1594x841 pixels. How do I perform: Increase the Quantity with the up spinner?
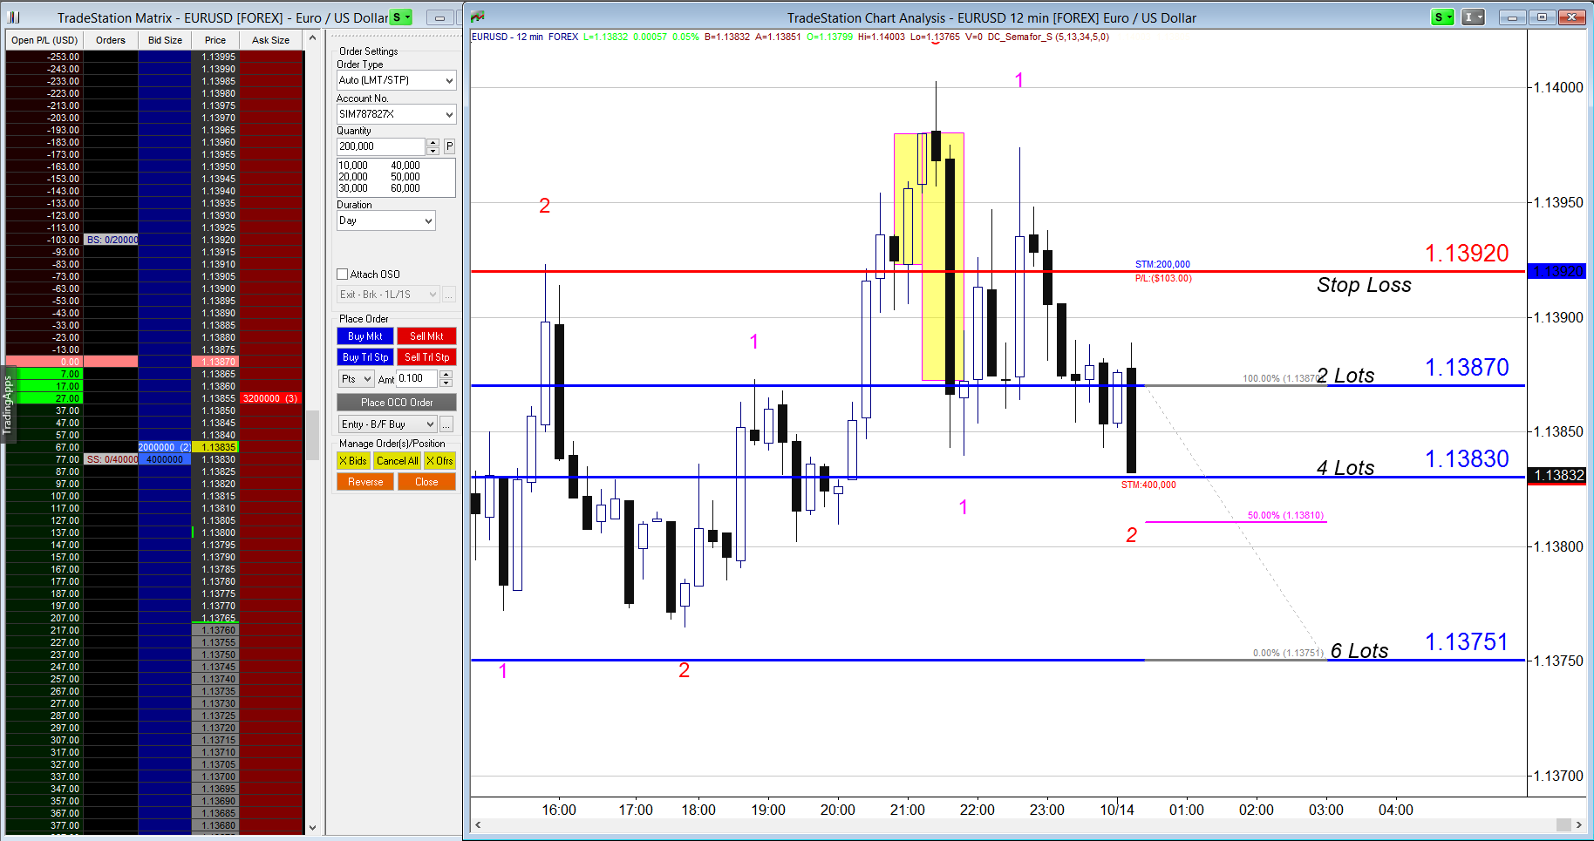(433, 143)
